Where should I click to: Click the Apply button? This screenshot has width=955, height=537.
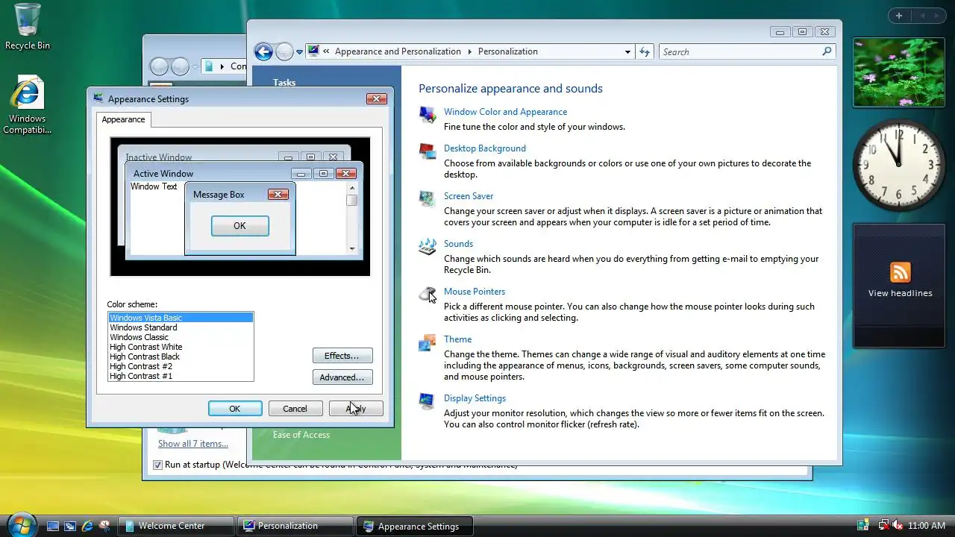[x=356, y=409]
